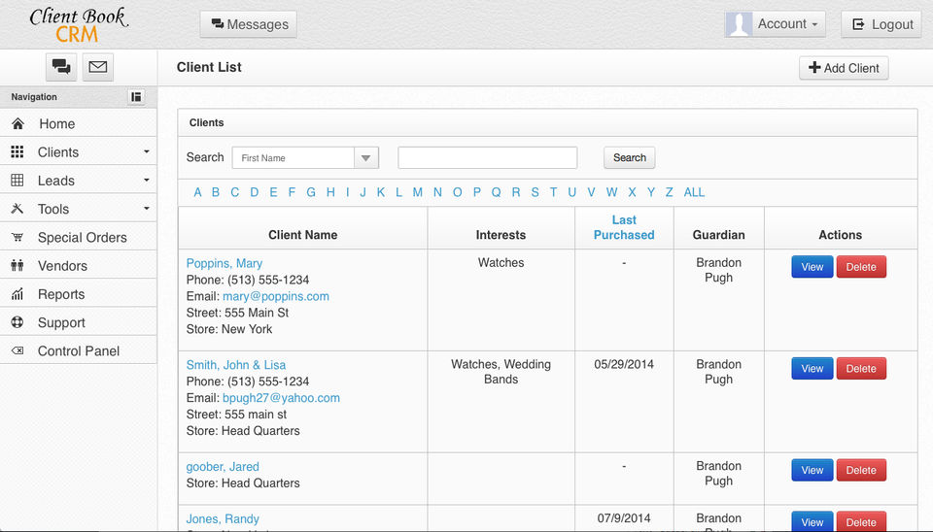Open Smith, John & Lisa client
933x532 pixels.
pyautogui.click(x=235, y=365)
